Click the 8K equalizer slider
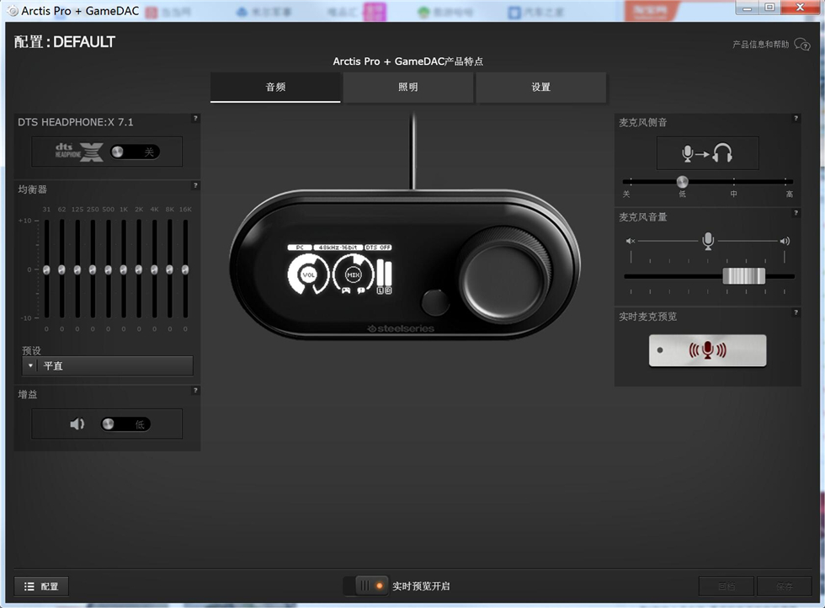 (169, 269)
